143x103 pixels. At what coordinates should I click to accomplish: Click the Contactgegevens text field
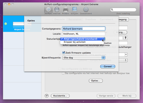tap(84, 29)
